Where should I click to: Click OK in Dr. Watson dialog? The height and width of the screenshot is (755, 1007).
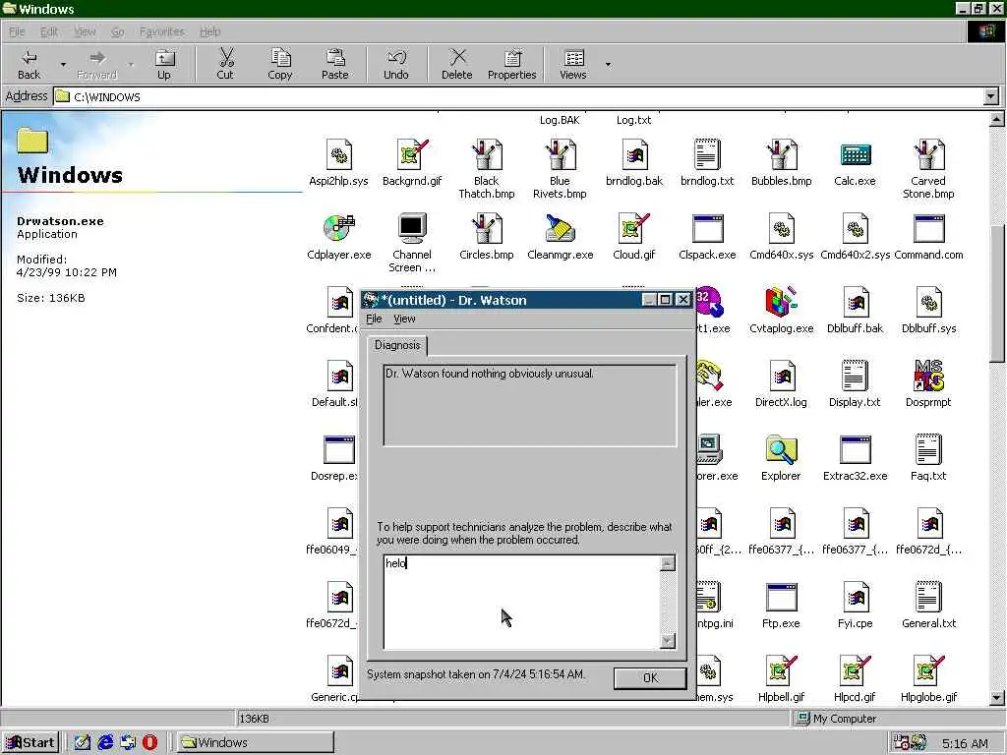pos(650,678)
